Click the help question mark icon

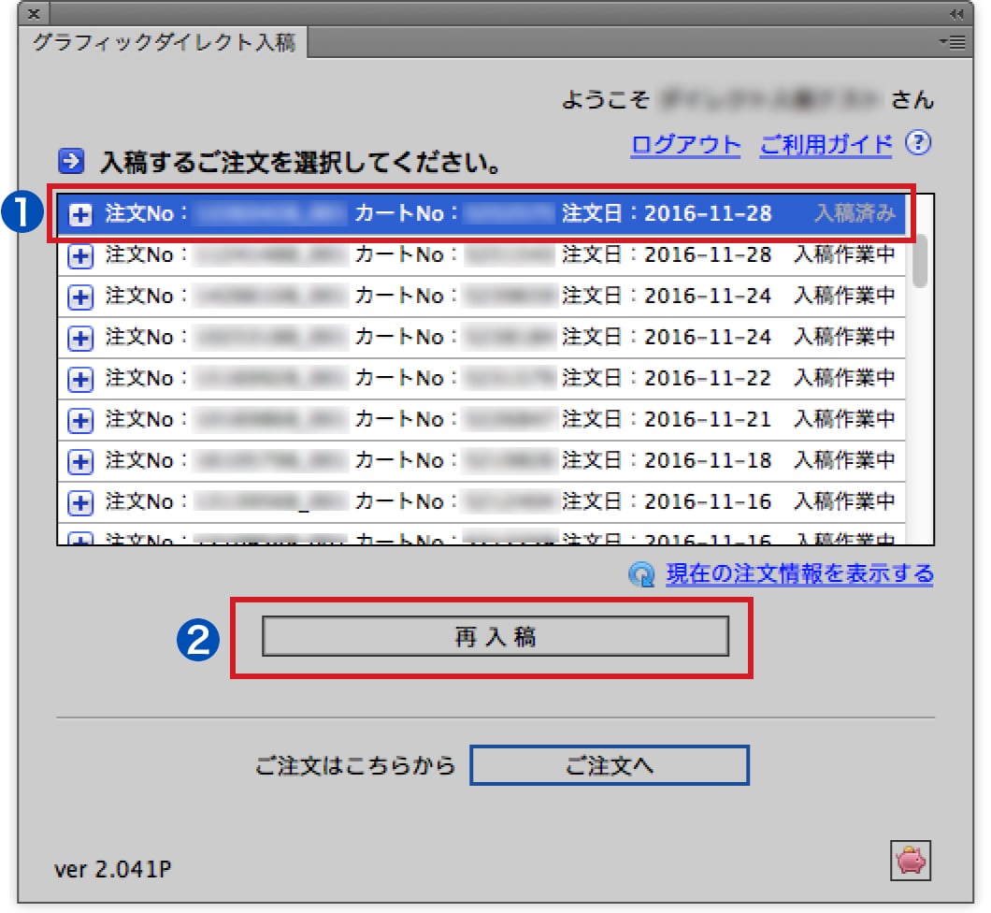tap(920, 144)
